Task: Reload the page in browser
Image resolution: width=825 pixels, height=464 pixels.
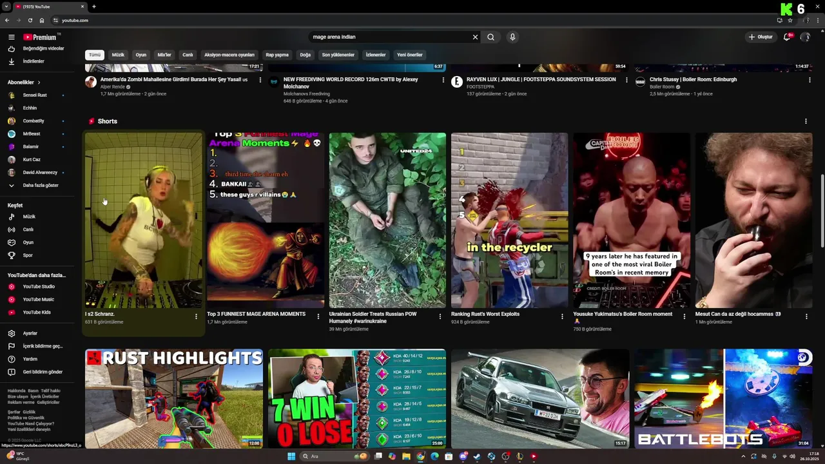Action: click(x=30, y=20)
